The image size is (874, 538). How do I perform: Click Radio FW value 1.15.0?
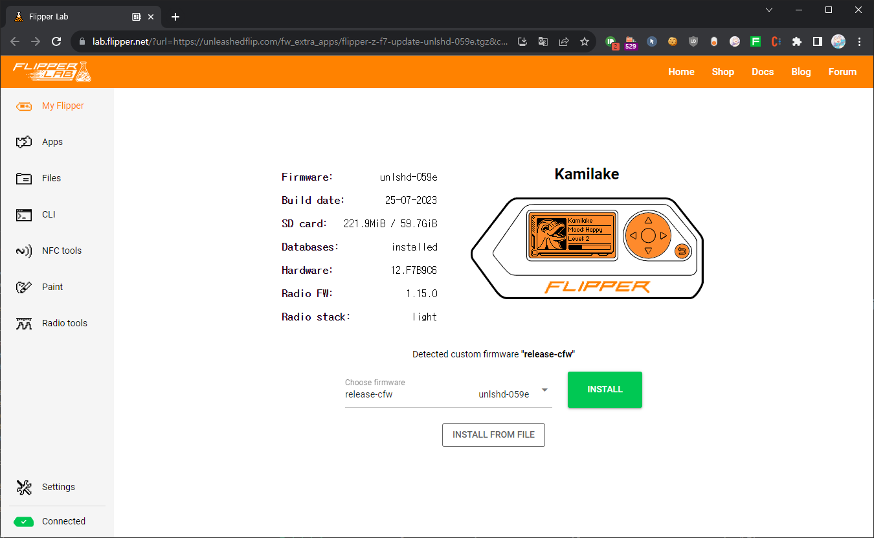click(422, 293)
